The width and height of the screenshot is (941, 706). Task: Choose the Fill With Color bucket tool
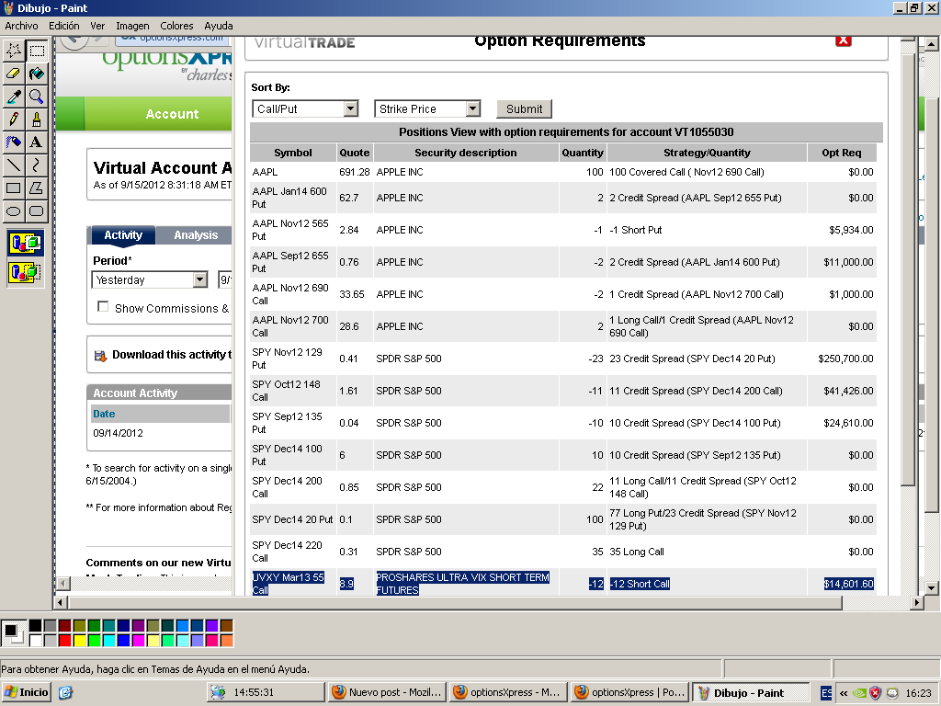pos(37,74)
